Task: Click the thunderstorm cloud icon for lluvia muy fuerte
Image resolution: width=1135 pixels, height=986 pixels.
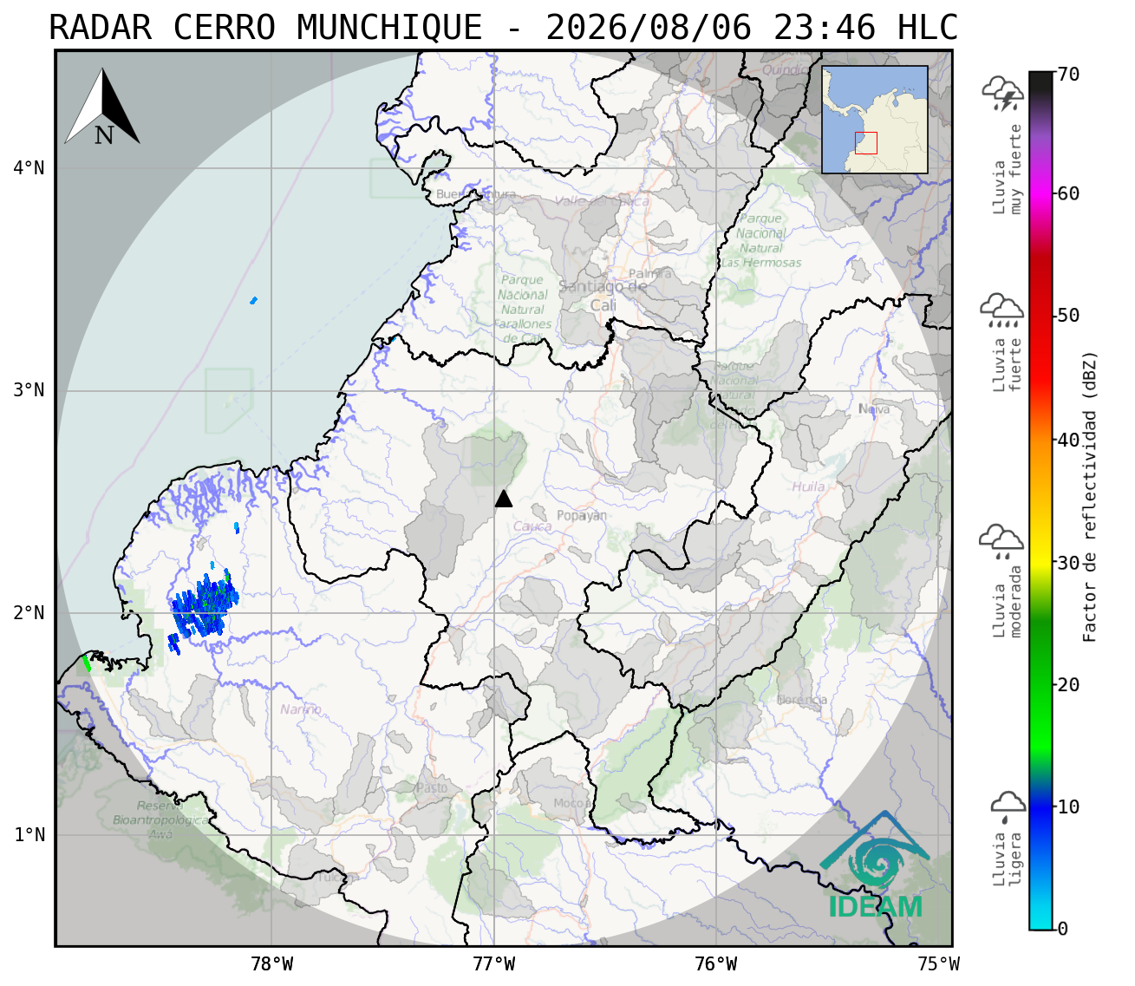Action: (1003, 94)
